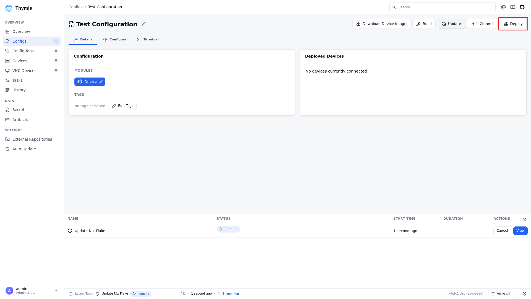Screen dimensions: 531x299
Task: Switch to the Configure tab
Action: [x=114, y=39]
